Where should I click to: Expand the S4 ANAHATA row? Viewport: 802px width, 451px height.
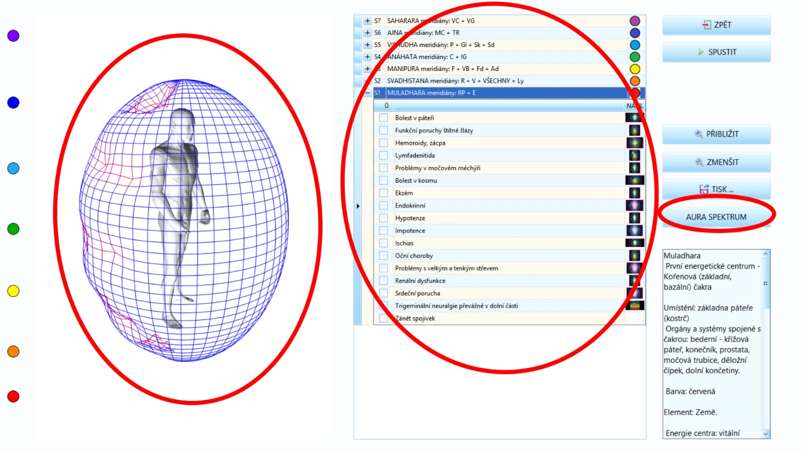(x=367, y=57)
